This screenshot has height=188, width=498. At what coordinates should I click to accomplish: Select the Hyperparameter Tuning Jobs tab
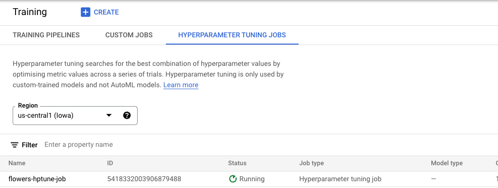[x=232, y=35]
